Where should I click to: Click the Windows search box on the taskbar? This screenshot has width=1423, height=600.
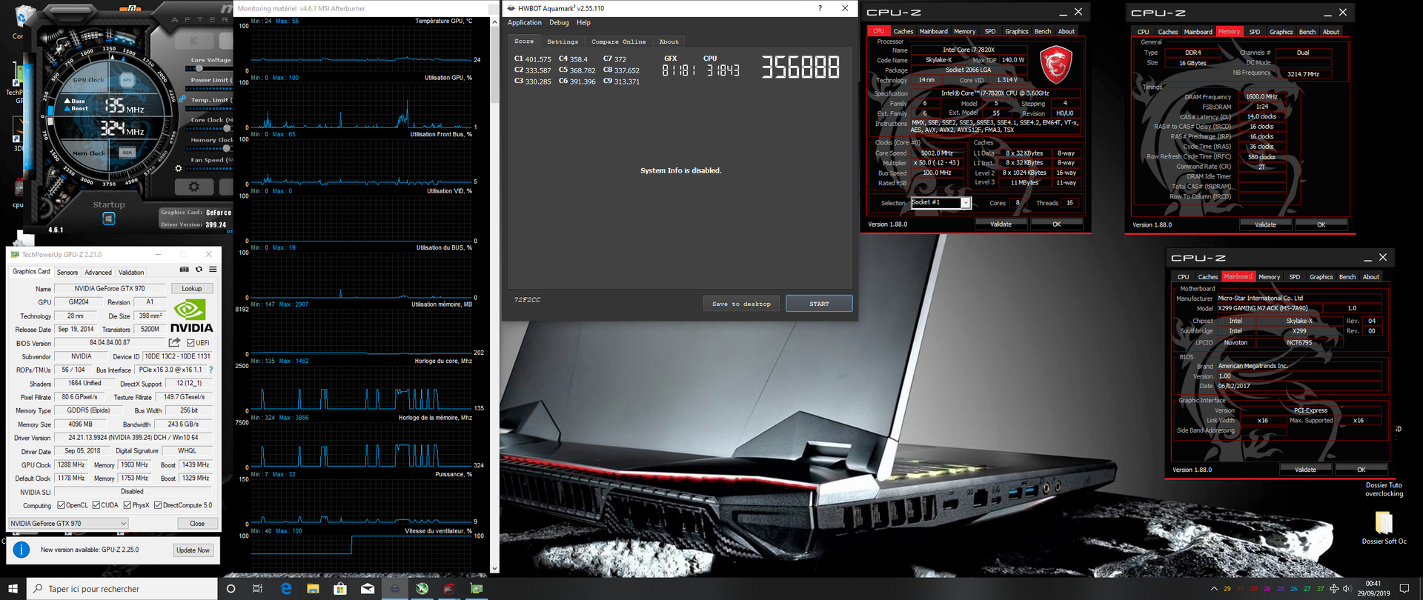(122, 589)
